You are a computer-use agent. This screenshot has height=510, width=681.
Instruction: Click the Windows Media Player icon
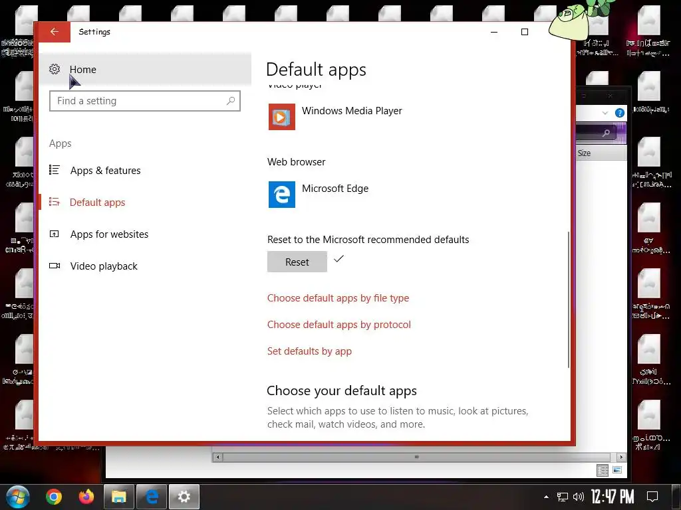click(x=281, y=117)
